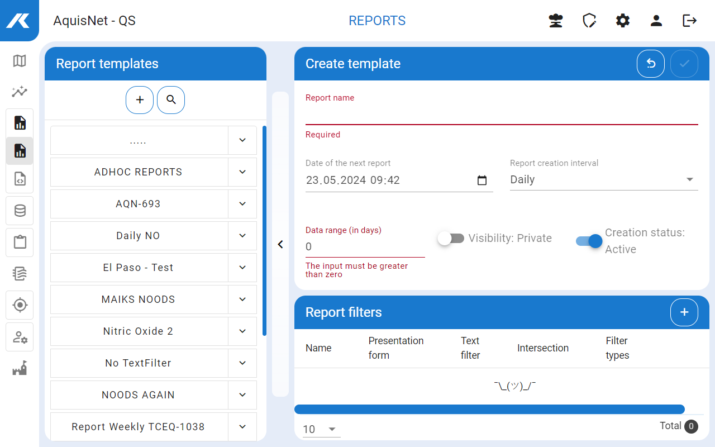The height and width of the screenshot is (447, 715).
Task: Open rows per page dropdown showing 10
Action: 321,429
